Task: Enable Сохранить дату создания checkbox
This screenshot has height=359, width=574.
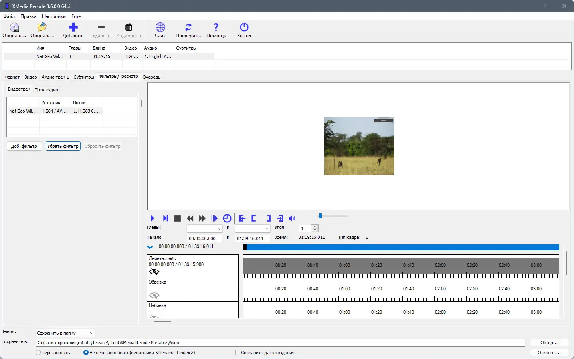Action: coord(238,353)
